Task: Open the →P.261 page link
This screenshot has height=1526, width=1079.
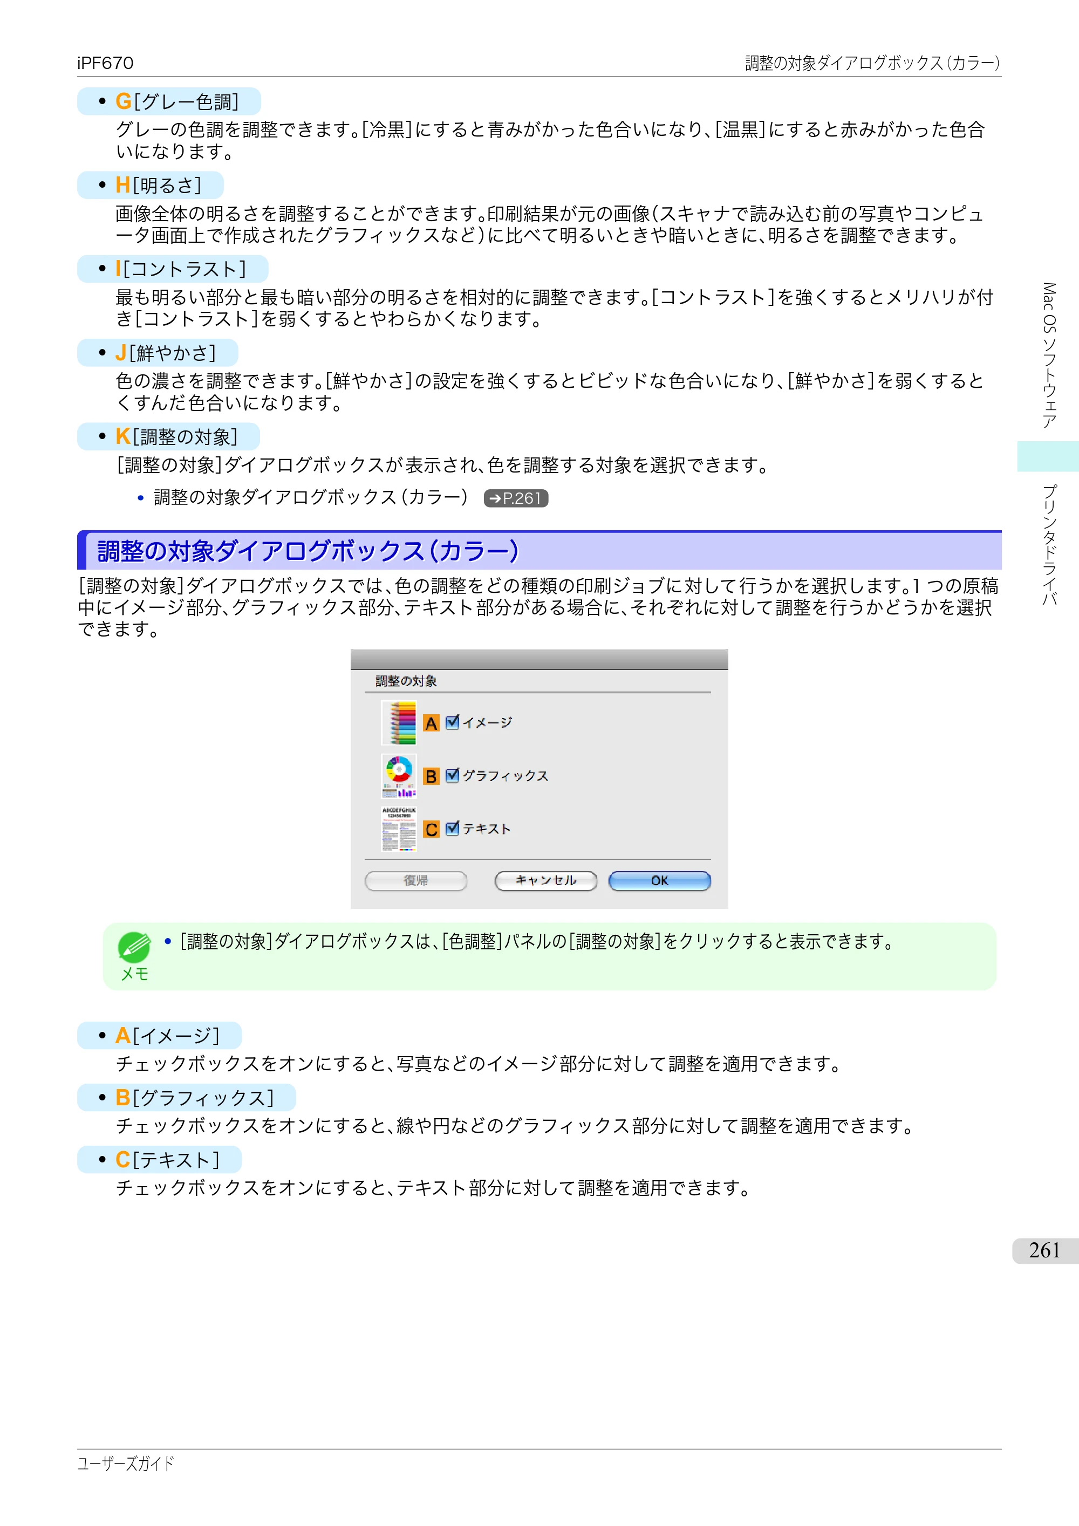Action: coord(516,498)
